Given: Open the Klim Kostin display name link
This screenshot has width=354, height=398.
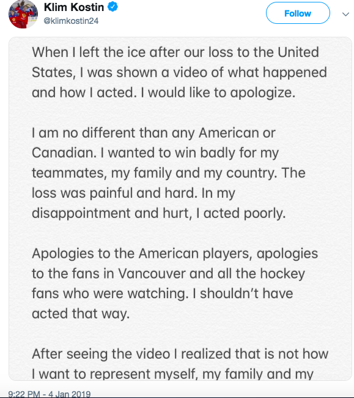Looking at the screenshot, I should click(74, 7).
